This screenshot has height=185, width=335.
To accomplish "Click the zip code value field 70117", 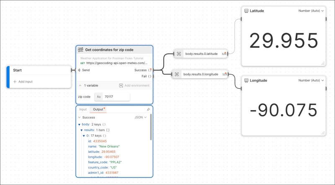I will click(x=116, y=97).
